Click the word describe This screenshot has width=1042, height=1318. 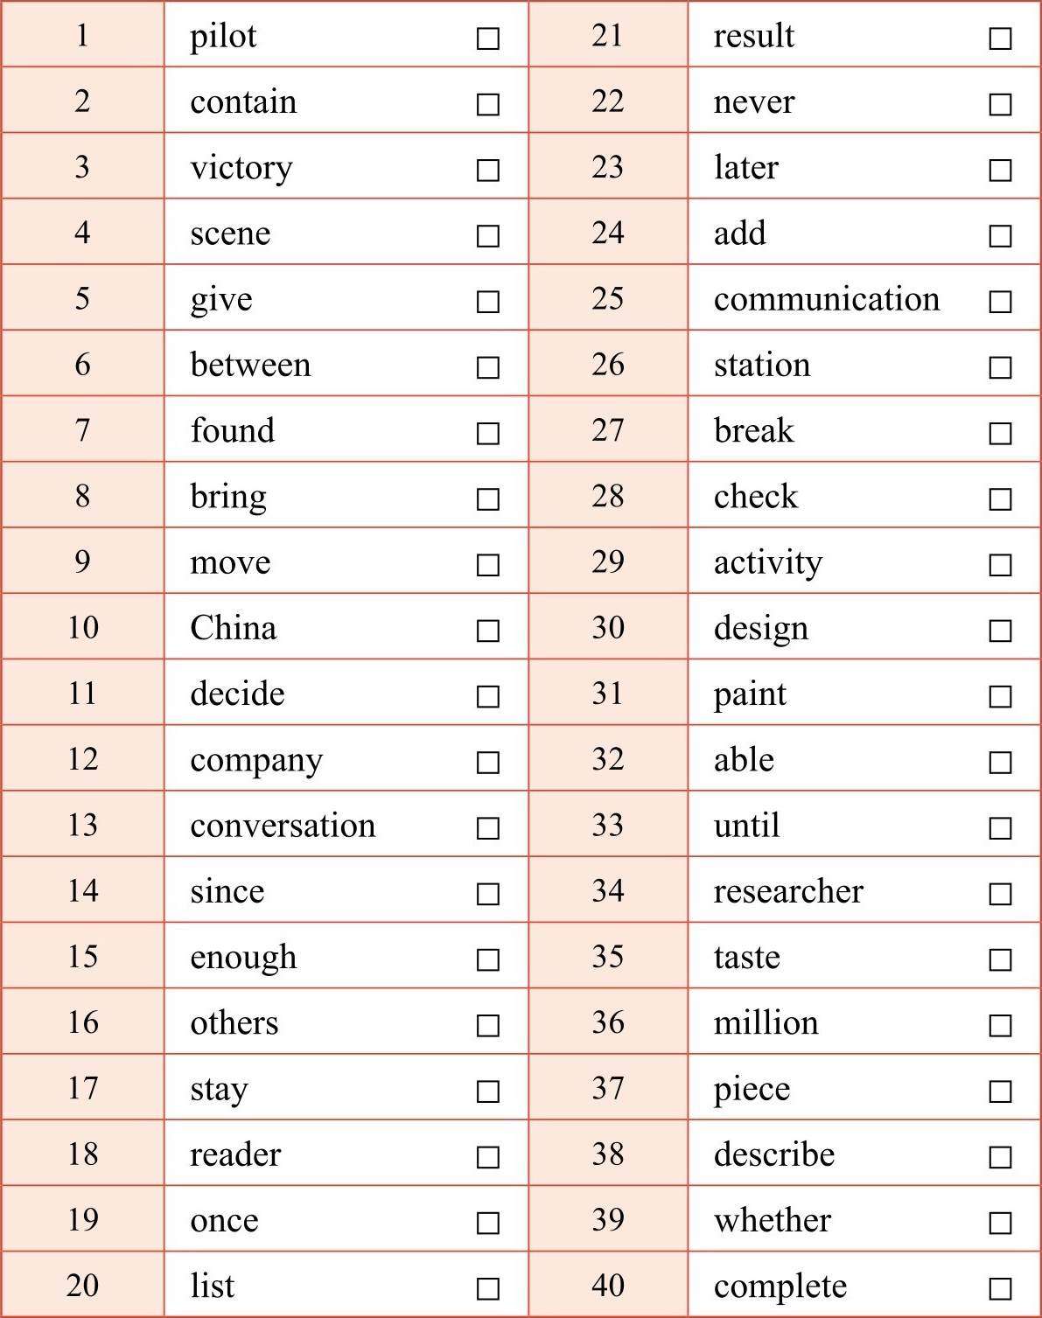[x=774, y=1154]
